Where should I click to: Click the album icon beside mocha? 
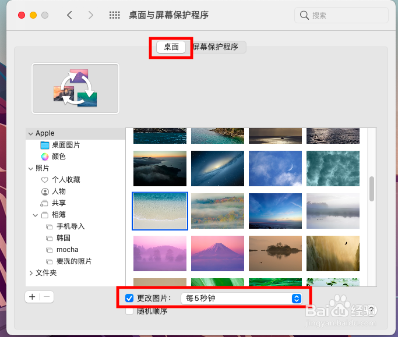(50, 250)
